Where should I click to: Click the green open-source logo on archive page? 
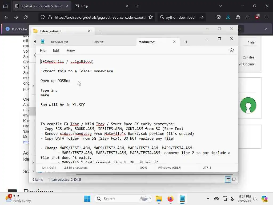[248, 105]
